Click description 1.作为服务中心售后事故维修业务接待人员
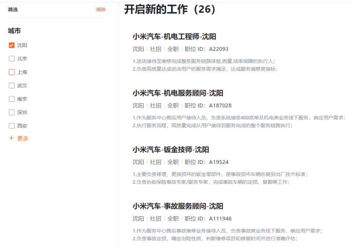This screenshot has height=247, width=352. pos(227,231)
